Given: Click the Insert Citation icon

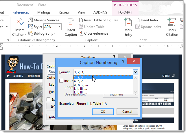Looking at the screenshot, I should (x=20, y=22).
